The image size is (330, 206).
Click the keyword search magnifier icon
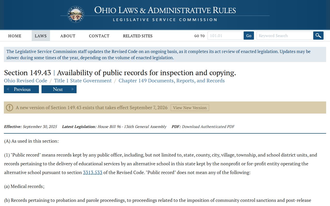click(318, 36)
